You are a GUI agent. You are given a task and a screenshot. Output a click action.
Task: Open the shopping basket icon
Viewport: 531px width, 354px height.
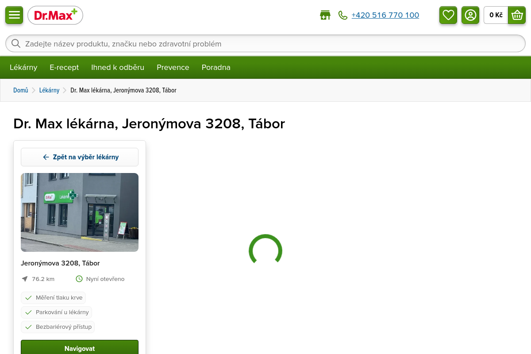(517, 15)
